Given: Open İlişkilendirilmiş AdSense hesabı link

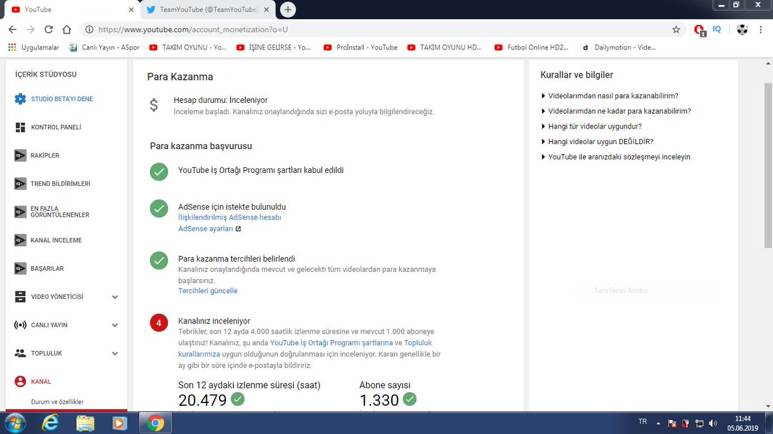Looking at the screenshot, I should [x=230, y=217].
